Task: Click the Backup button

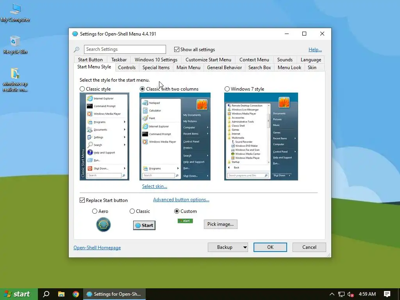Action: 225,247
